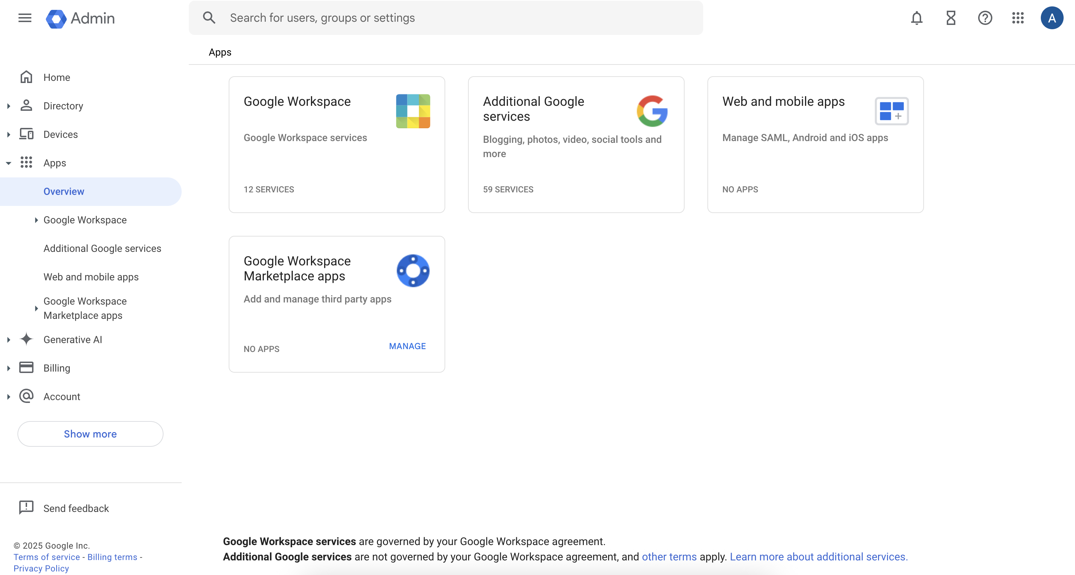Click the search magnifier icon
Image resolution: width=1075 pixels, height=575 pixels.
[x=209, y=17]
